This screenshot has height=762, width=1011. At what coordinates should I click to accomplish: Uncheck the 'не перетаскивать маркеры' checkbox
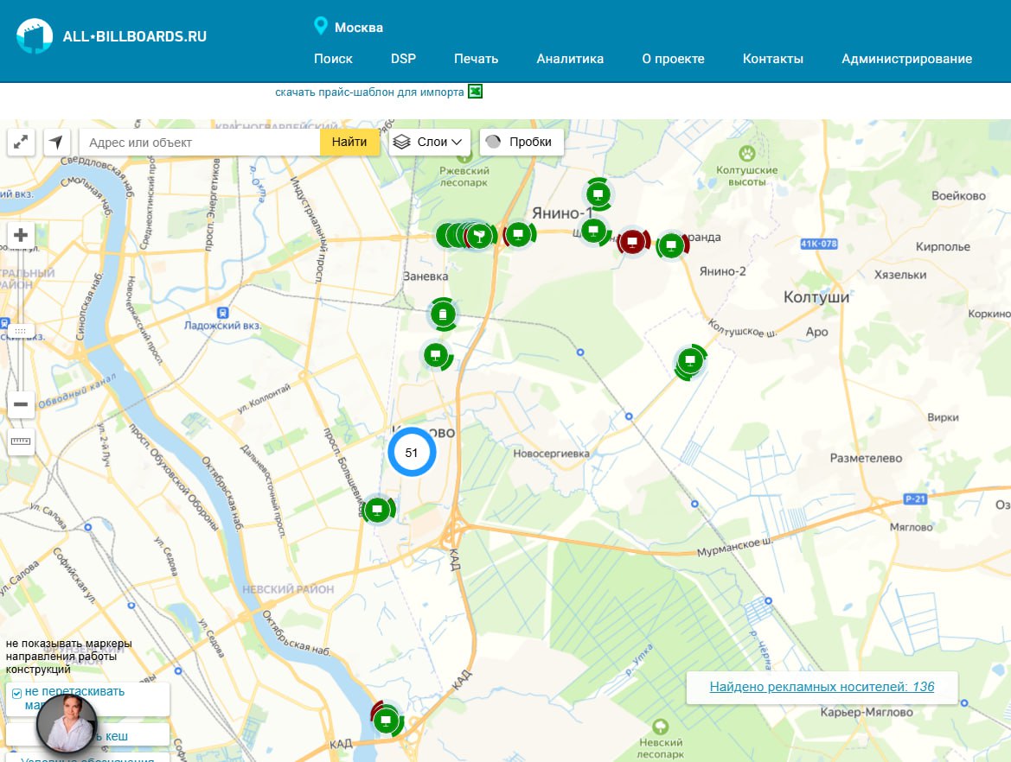(x=16, y=693)
